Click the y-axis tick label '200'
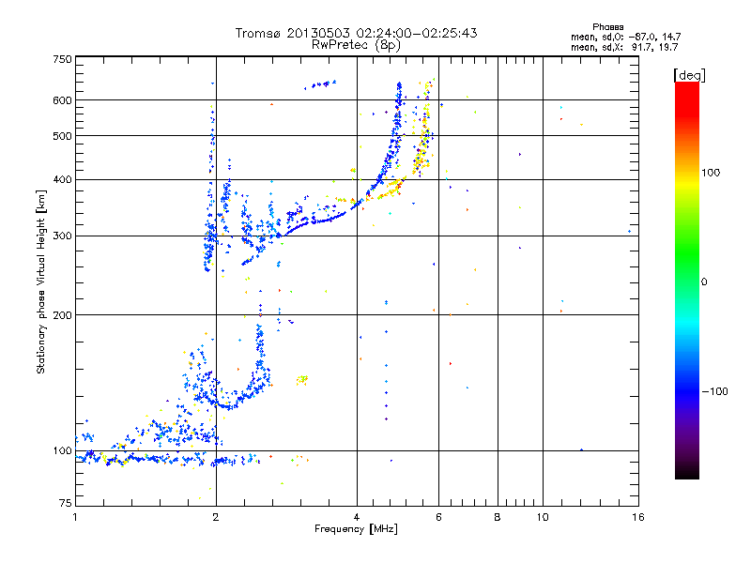This screenshot has height=563, width=751. point(62,315)
